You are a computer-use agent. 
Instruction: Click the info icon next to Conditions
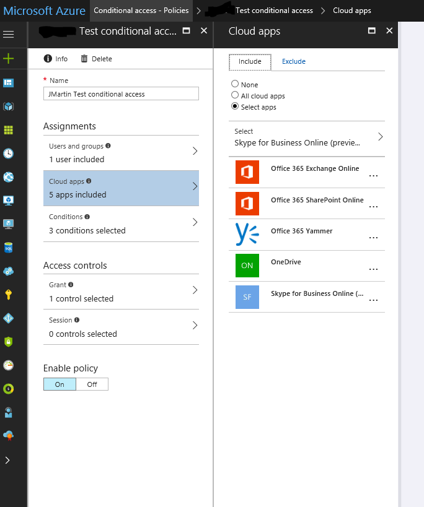[x=87, y=217]
